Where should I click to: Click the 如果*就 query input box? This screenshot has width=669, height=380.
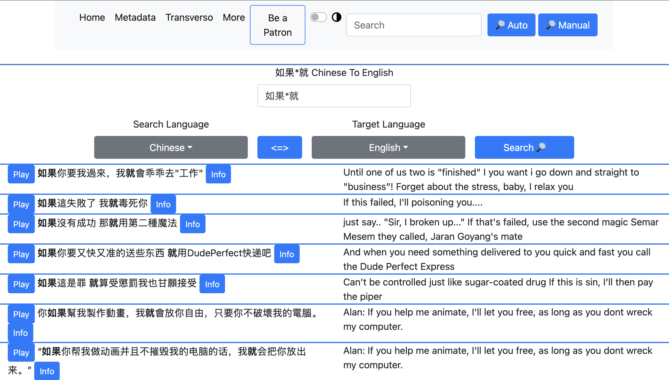[x=334, y=96]
